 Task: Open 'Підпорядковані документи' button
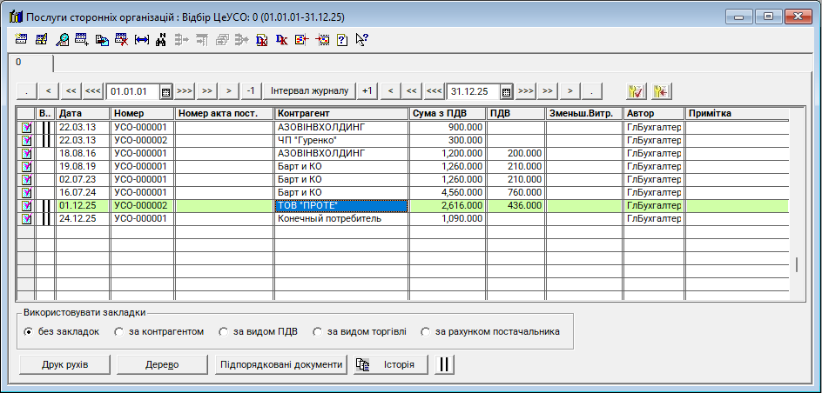(x=280, y=364)
